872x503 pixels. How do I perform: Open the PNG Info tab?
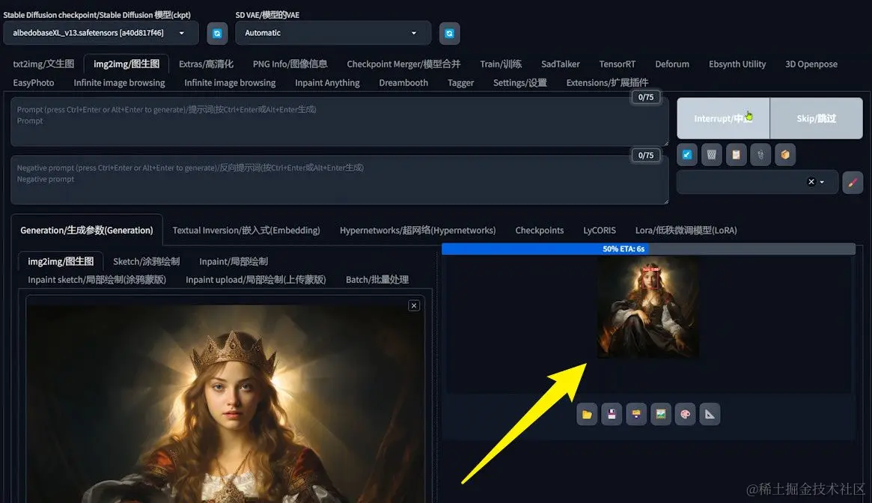coord(290,64)
